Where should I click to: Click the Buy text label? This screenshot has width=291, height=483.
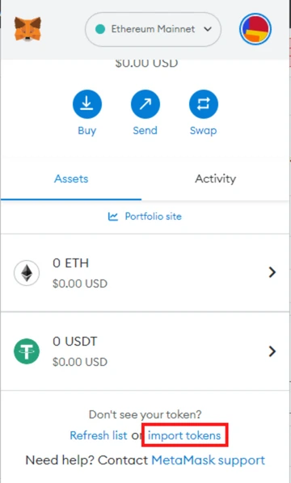click(87, 131)
